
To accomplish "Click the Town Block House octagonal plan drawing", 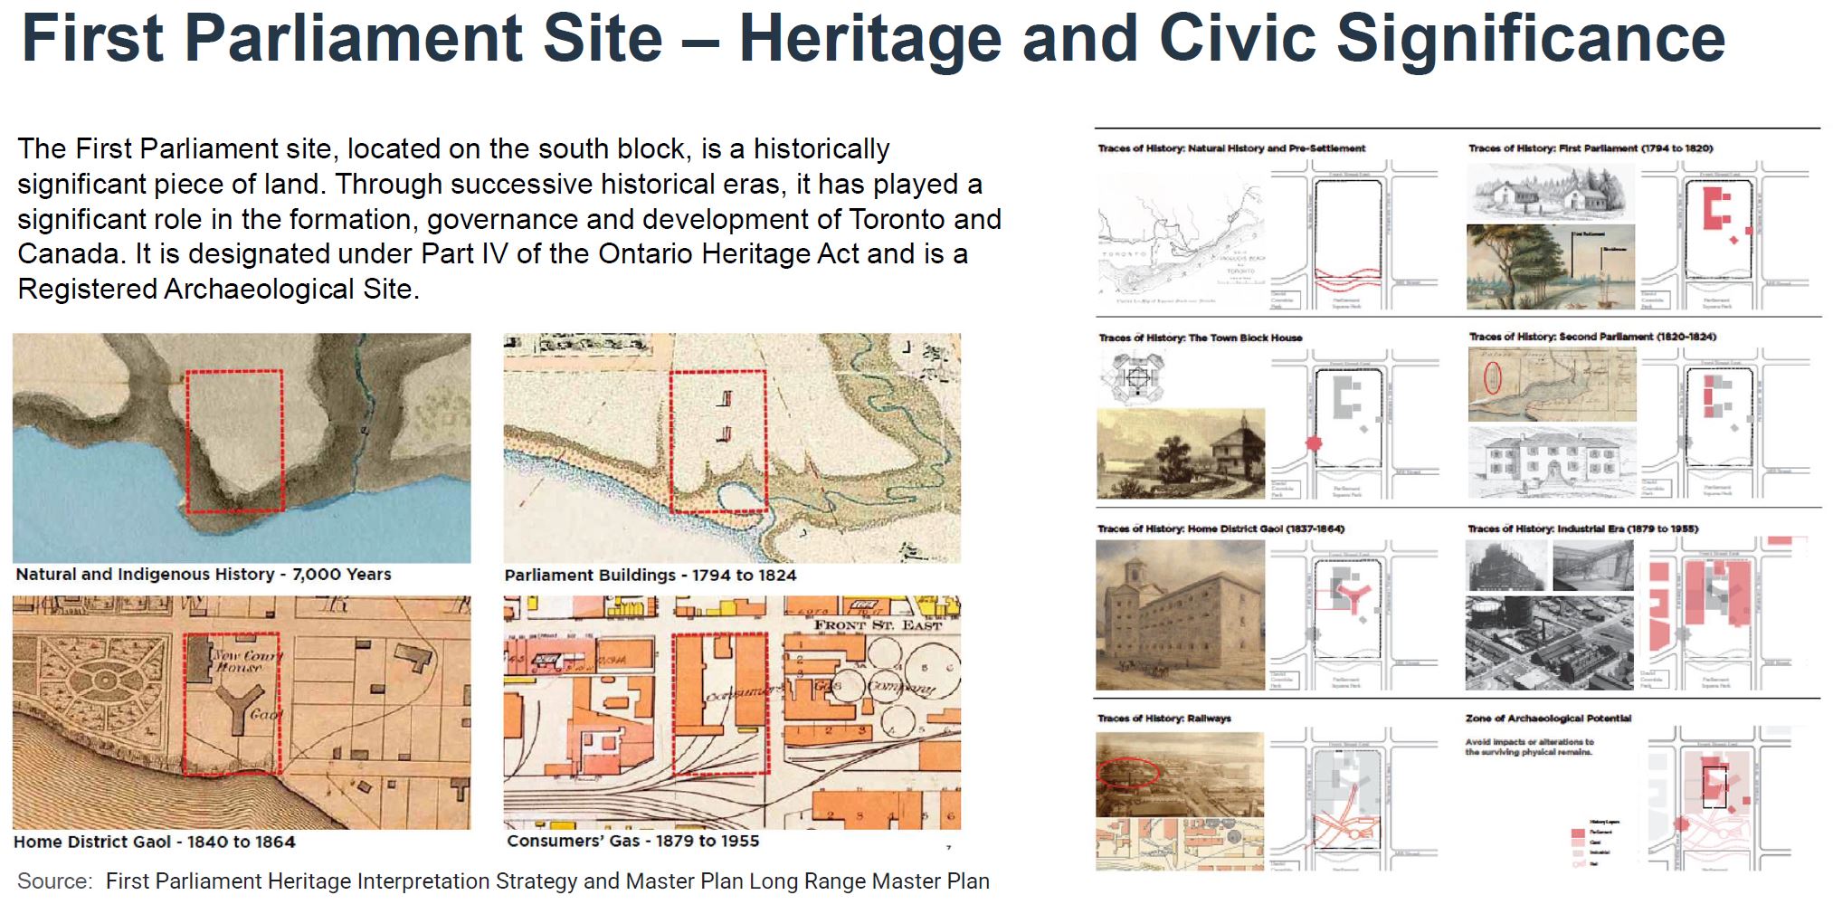I will pyautogui.click(x=1132, y=376).
